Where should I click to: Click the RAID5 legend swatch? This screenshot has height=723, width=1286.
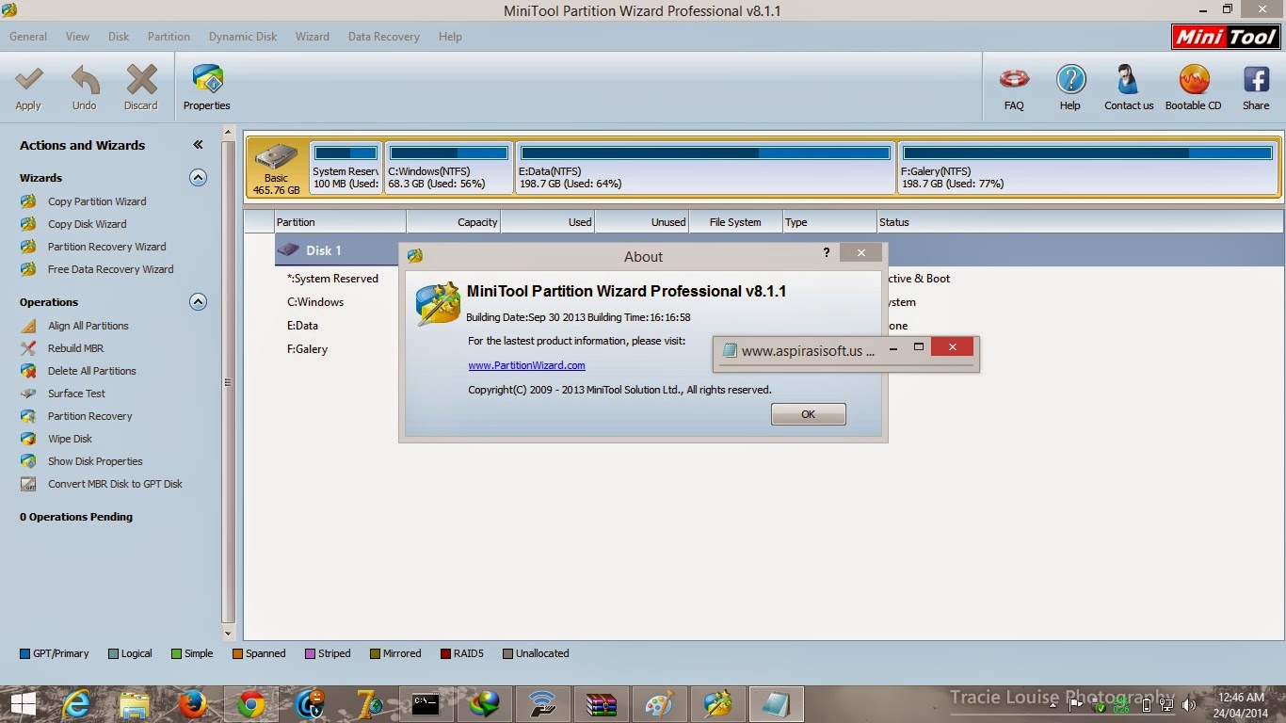point(444,653)
